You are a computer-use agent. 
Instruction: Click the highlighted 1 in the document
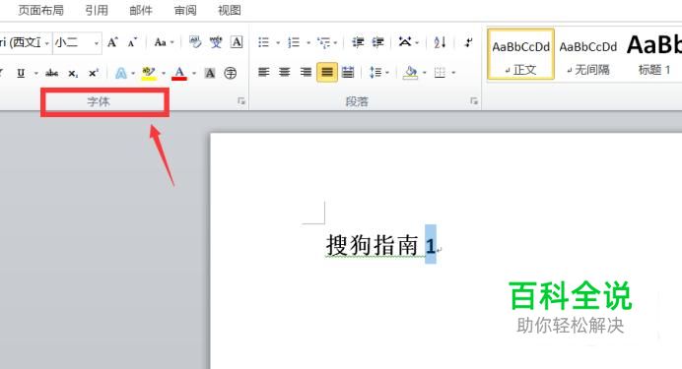(431, 246)
